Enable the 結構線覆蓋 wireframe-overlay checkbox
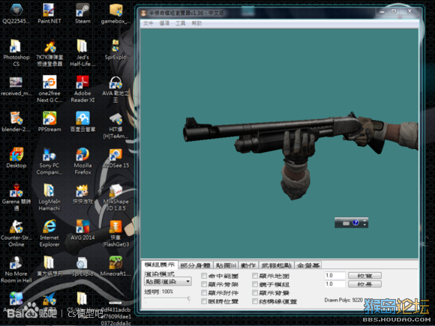Image resolution: width=435 pixels, height=326 pixels. tap(255, 301)
